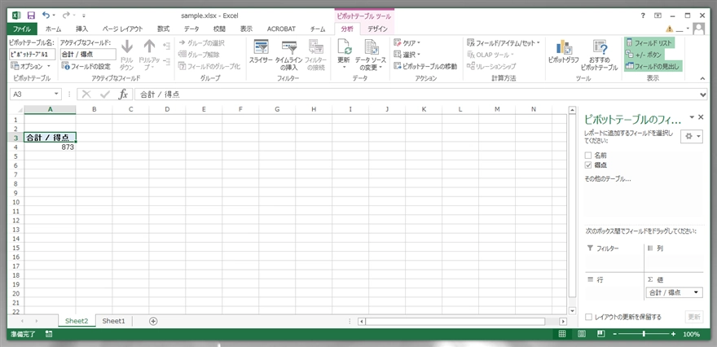Click the confirm checkmark in formula bar

[105, 94]
